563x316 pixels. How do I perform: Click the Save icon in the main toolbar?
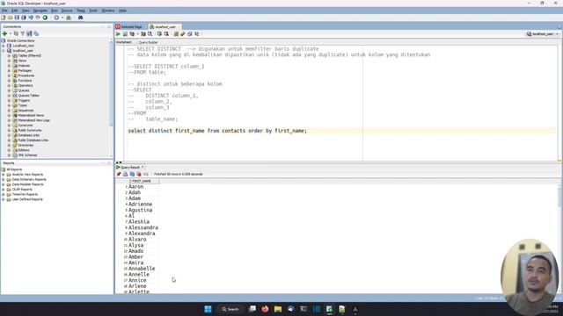(17, 18)
